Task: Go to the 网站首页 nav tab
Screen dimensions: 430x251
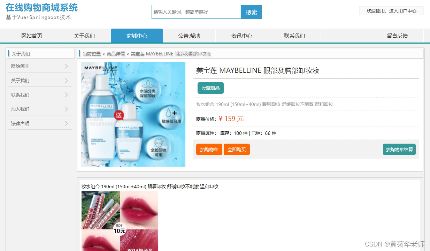Action: [32, 36]
